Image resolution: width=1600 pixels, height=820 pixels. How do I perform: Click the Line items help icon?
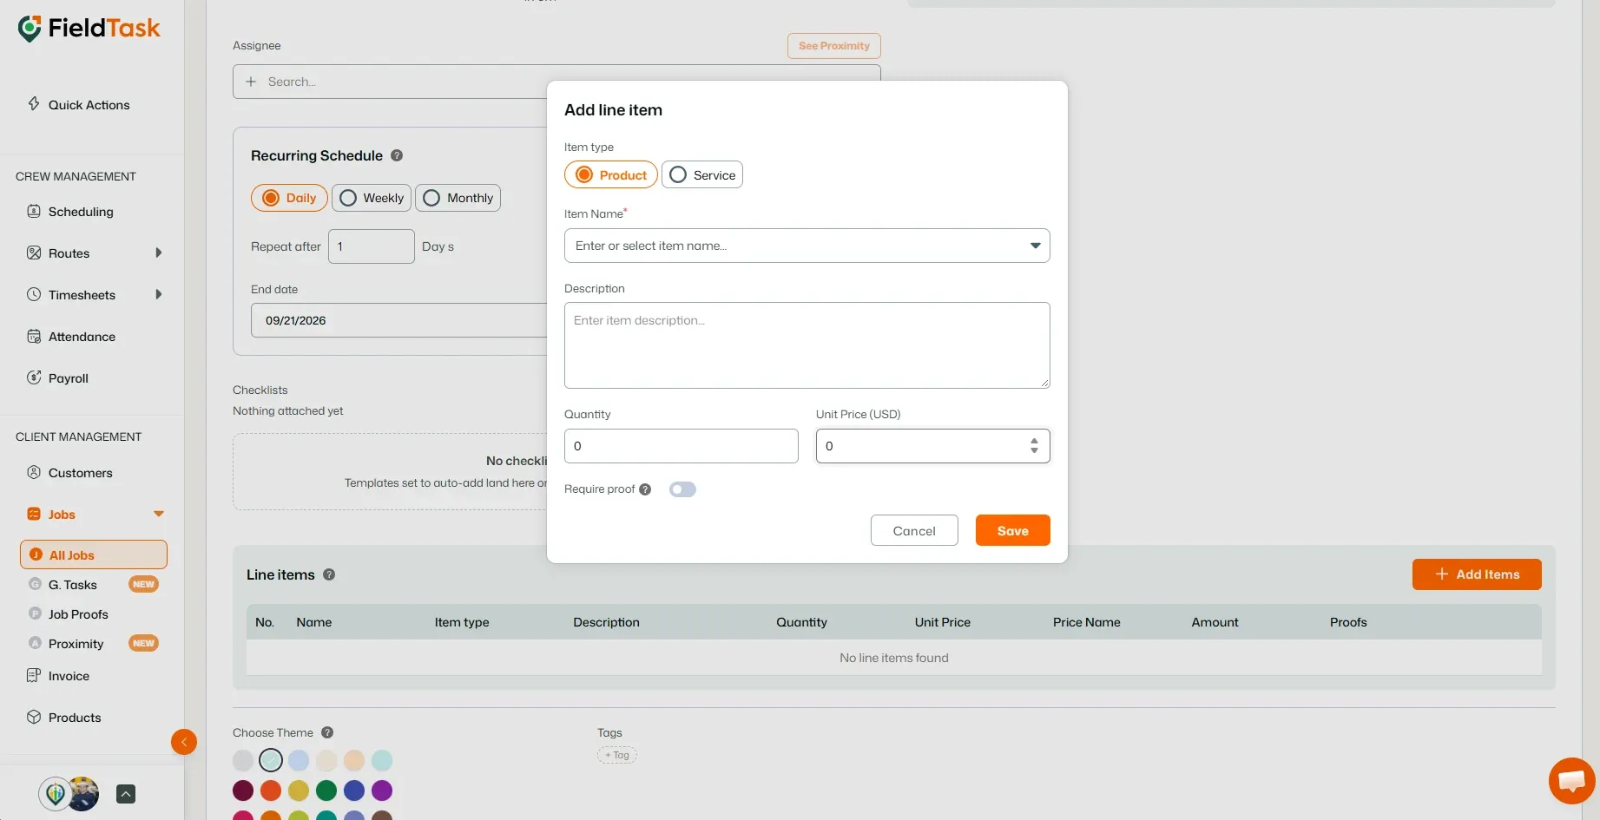(329, 574)
